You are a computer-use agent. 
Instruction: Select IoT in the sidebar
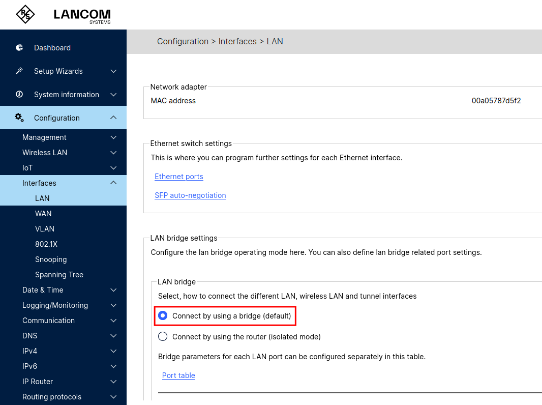pos(27,168)
